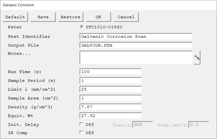Image resolution: width=217 pixels, height=139 pixels.
Task: Focus the Output File field
Action: click(136, 45)
